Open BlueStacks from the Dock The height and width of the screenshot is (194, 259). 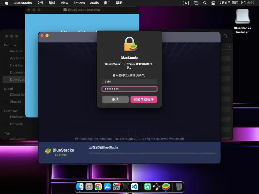pyautogui.click(x=166, y=187)
